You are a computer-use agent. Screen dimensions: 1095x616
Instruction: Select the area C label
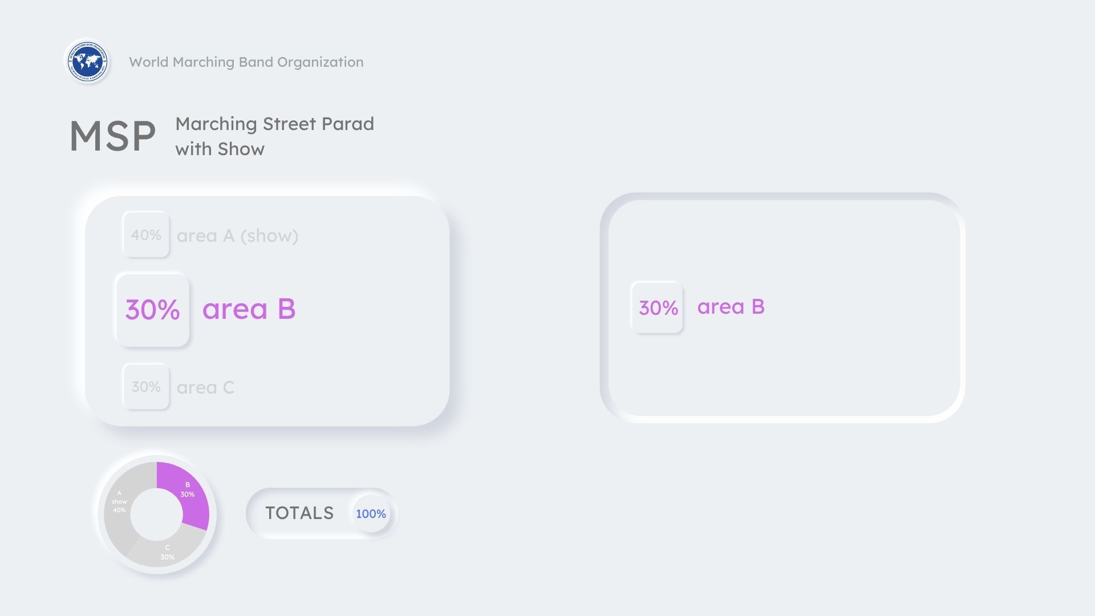205,387
